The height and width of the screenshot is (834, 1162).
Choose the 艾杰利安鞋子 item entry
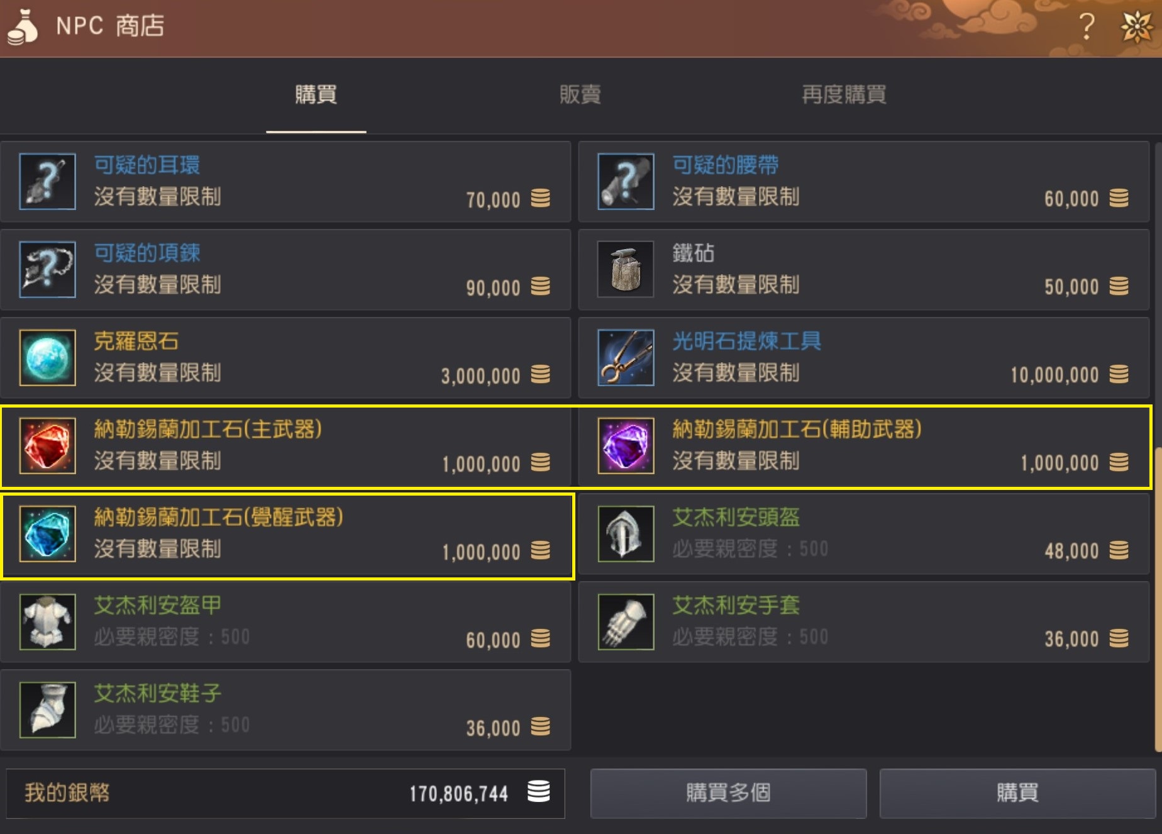pos(285,710)
